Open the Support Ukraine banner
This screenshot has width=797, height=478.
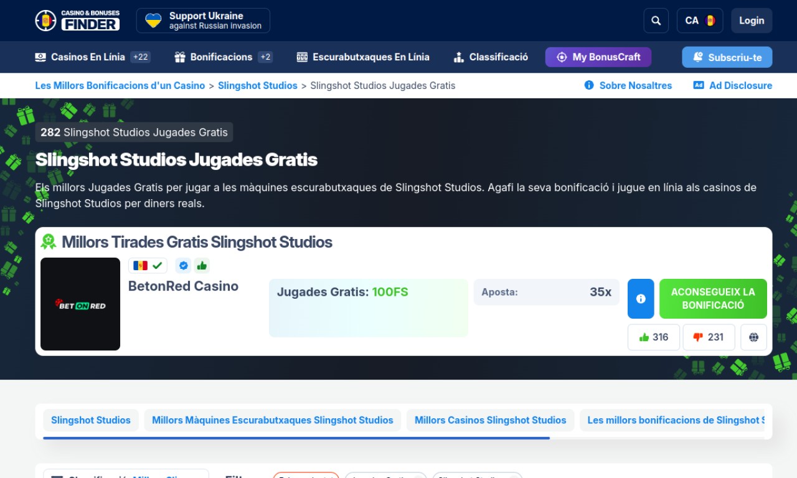[x=203, y=21]
